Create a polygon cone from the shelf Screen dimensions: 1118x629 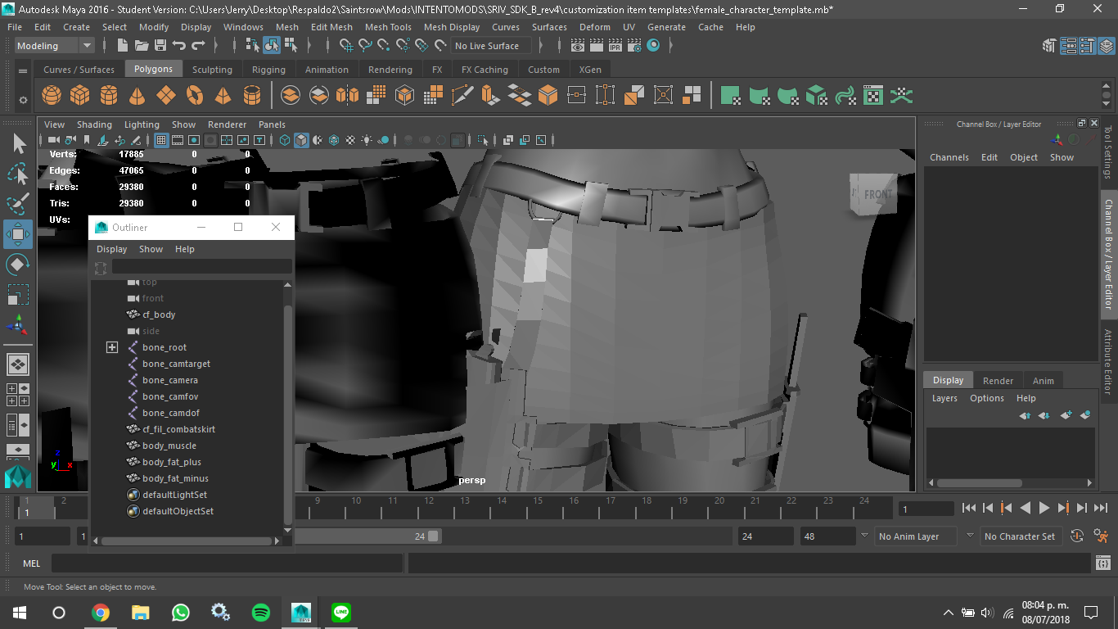tap(137, 96)
